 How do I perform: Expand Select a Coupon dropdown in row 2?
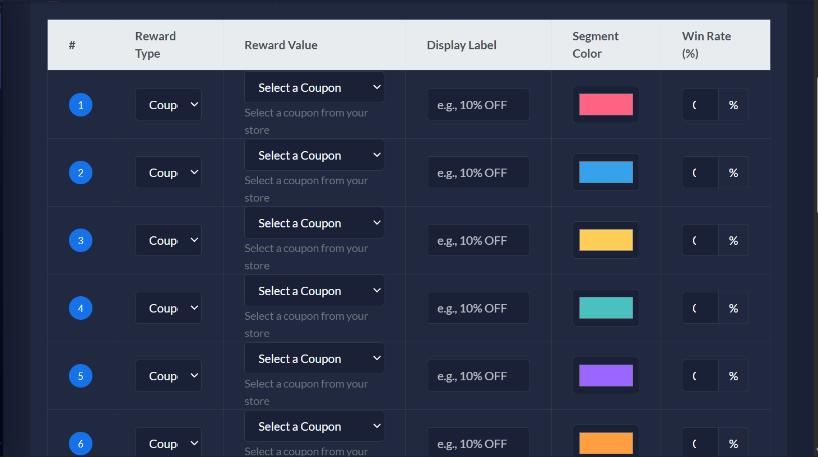(x=314, y=155)
